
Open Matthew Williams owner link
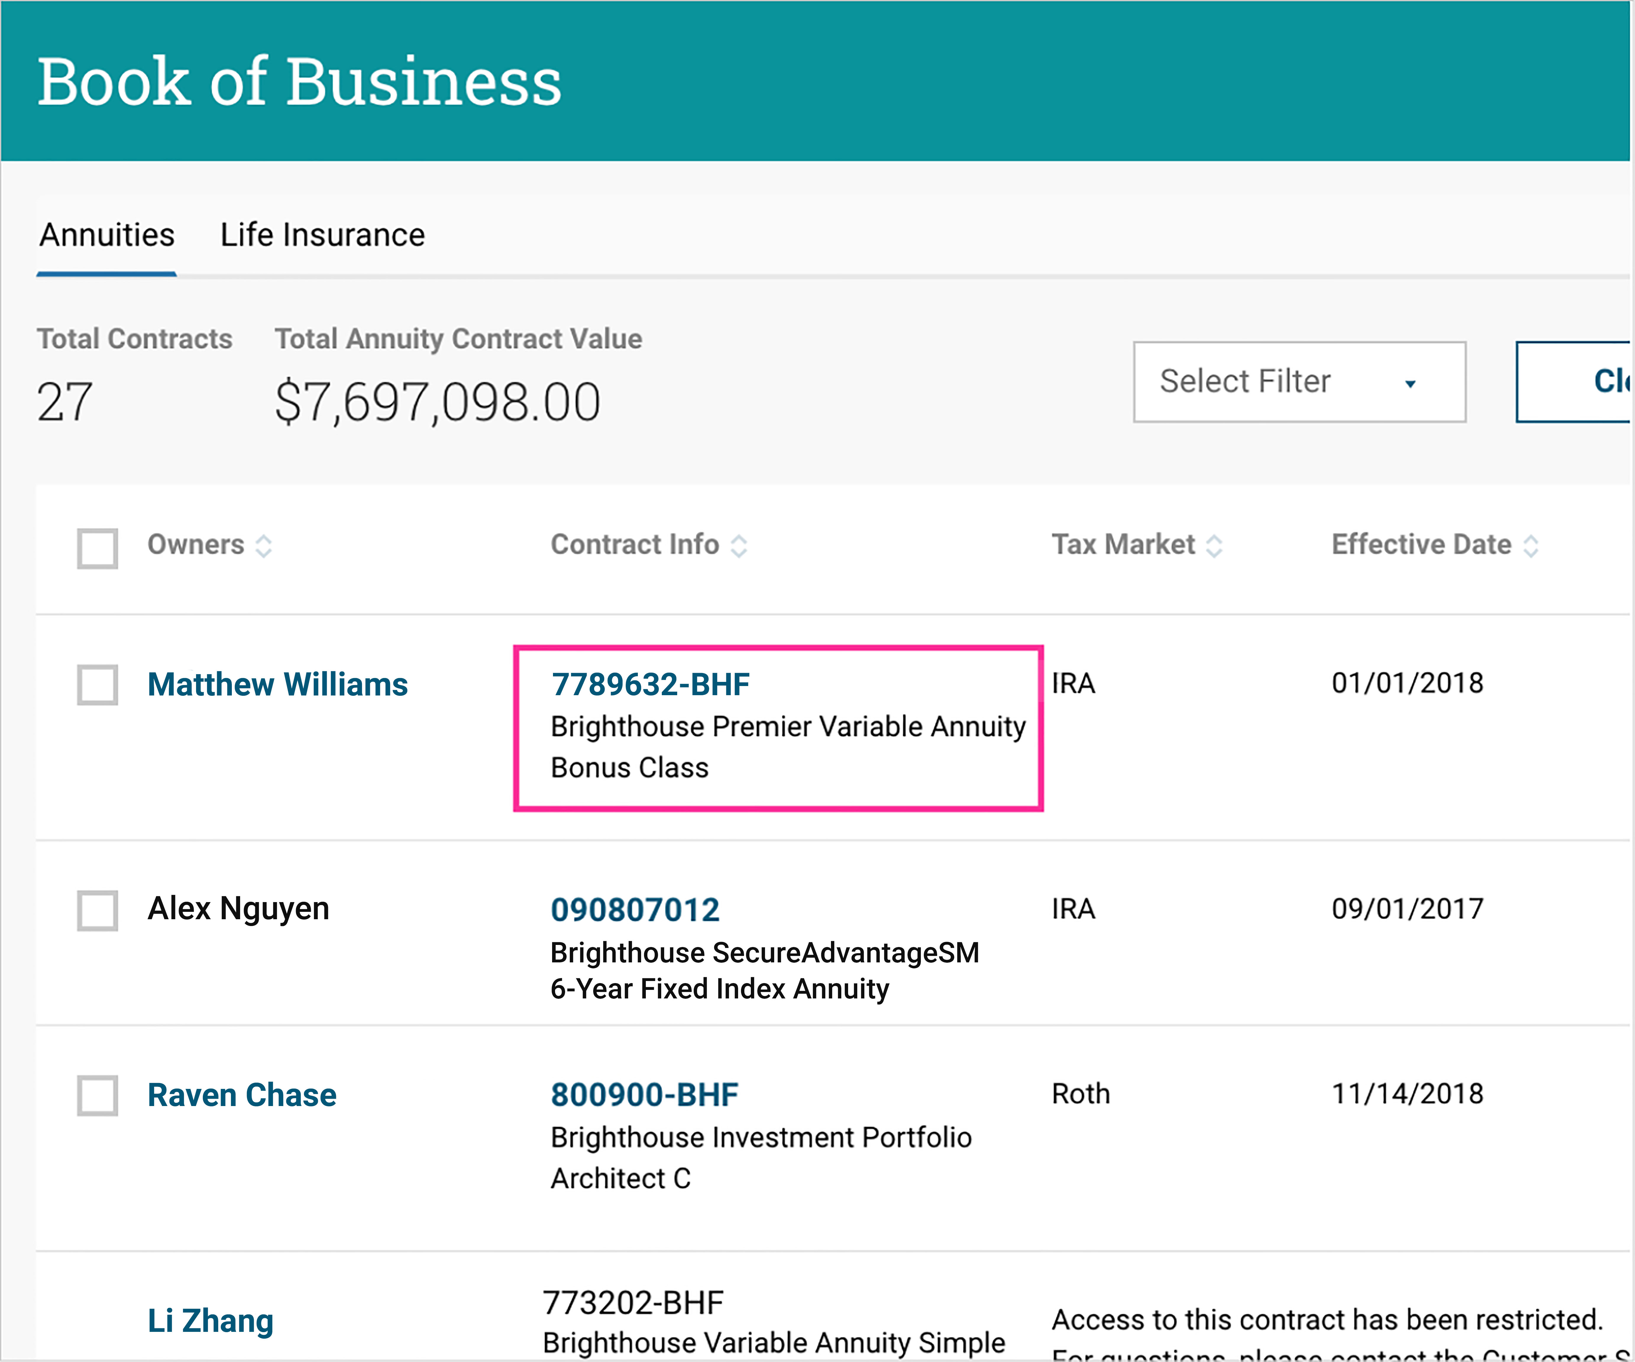(x=277, y=684)
